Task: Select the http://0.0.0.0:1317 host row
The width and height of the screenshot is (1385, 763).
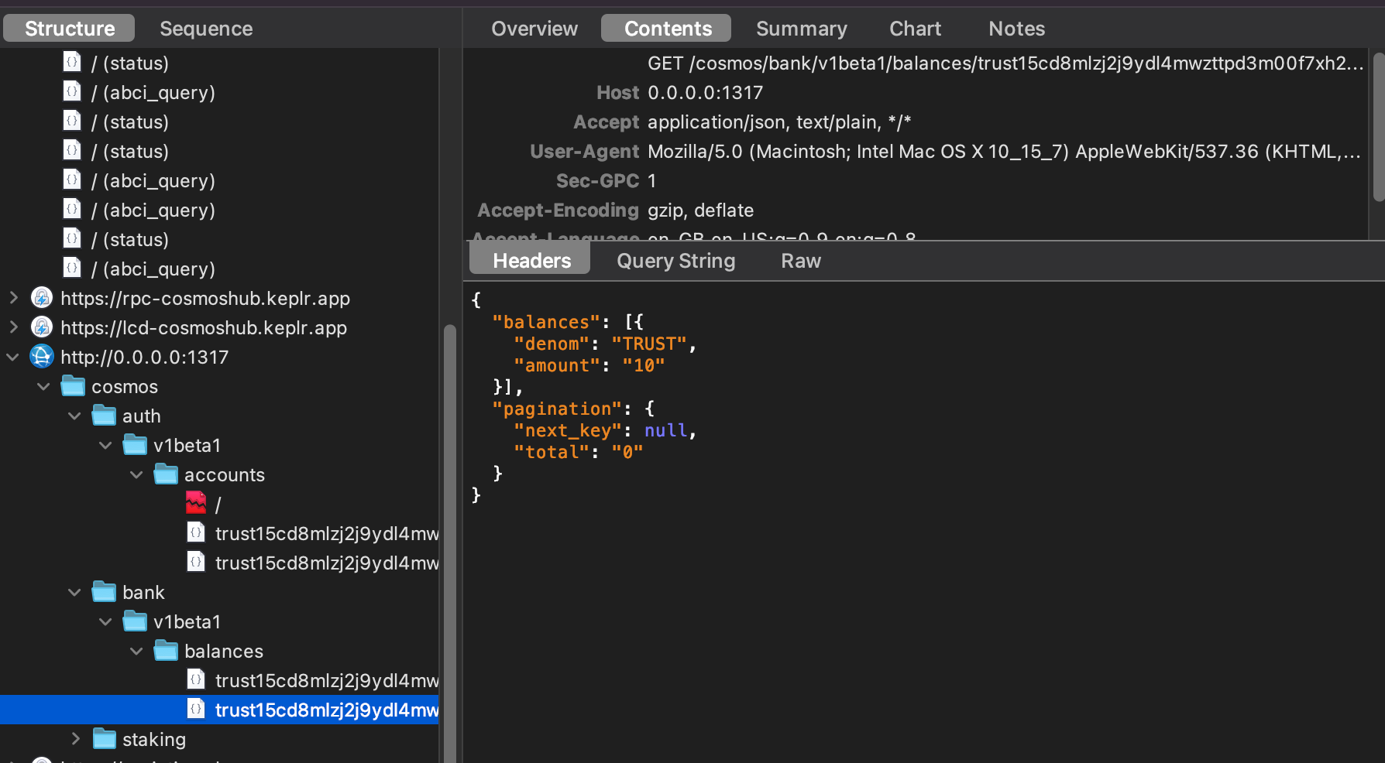Action: (x=219, y=357)
